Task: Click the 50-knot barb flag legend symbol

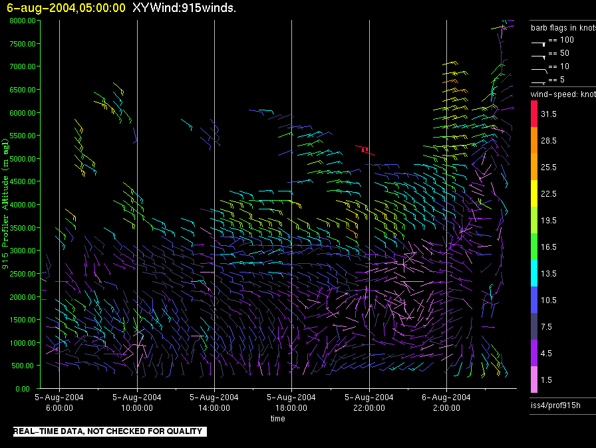Action: pos(539,57)
